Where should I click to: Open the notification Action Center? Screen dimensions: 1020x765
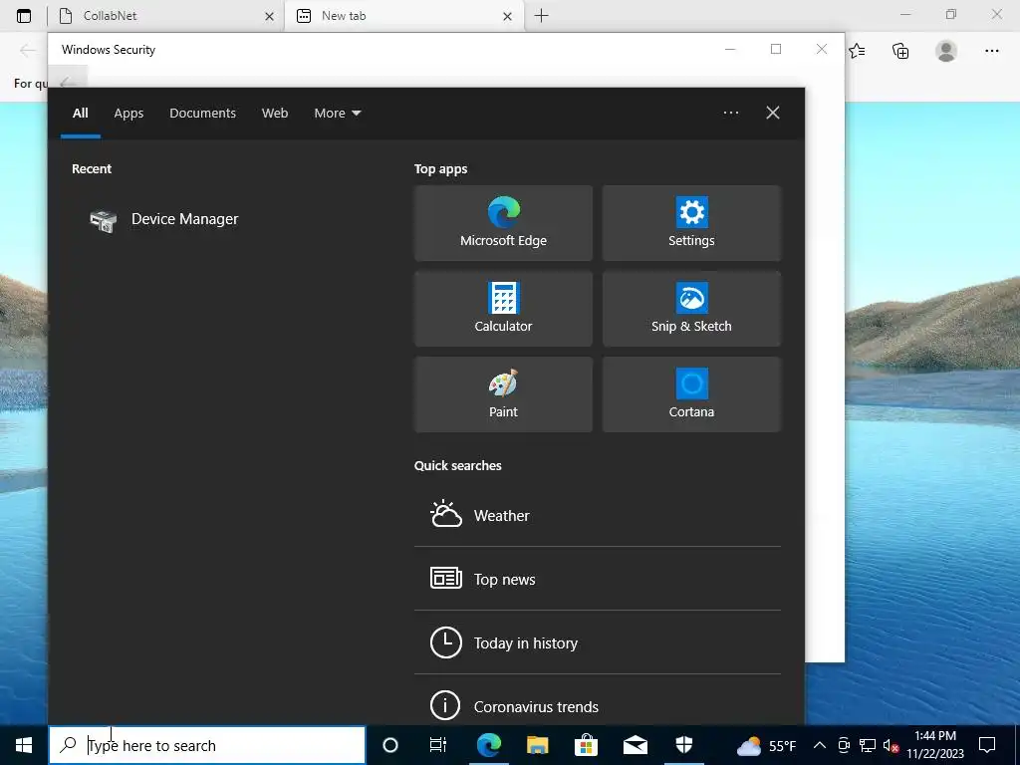987,745
